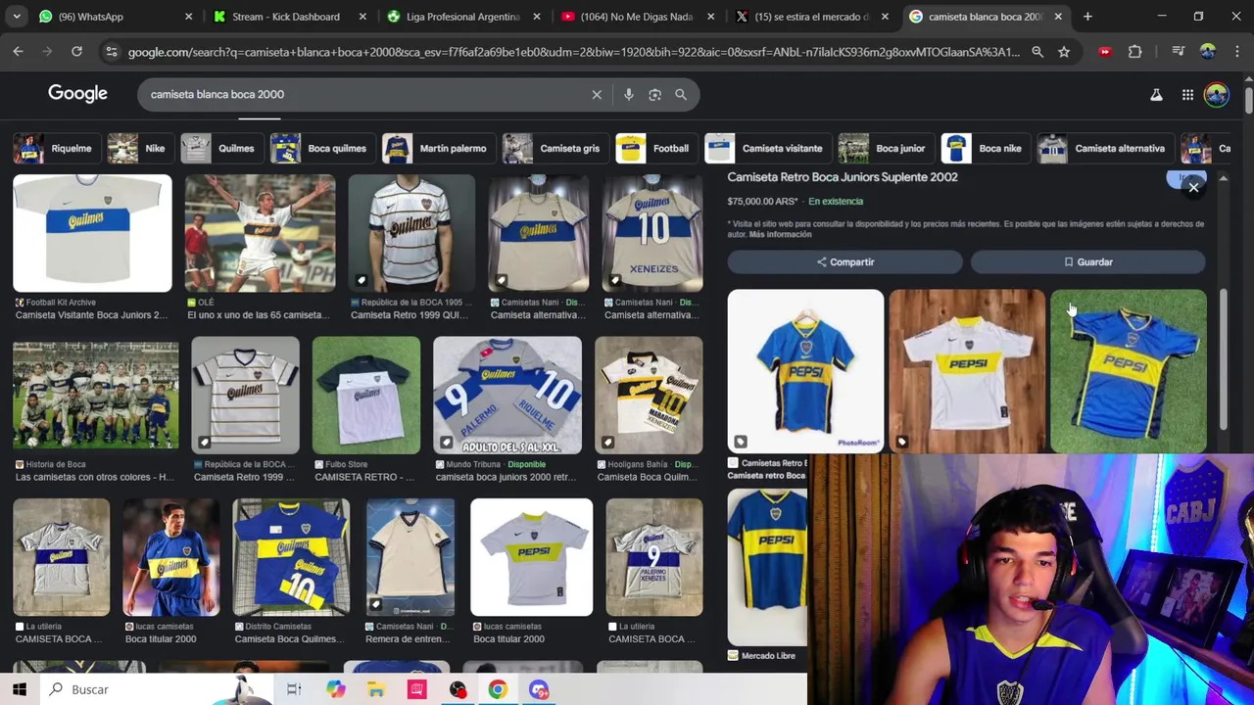The height and width of the screenshot is (705, 1254).
Task: Switch to Liga Profesional Argentina tab
Action: (x=460, y=17)
